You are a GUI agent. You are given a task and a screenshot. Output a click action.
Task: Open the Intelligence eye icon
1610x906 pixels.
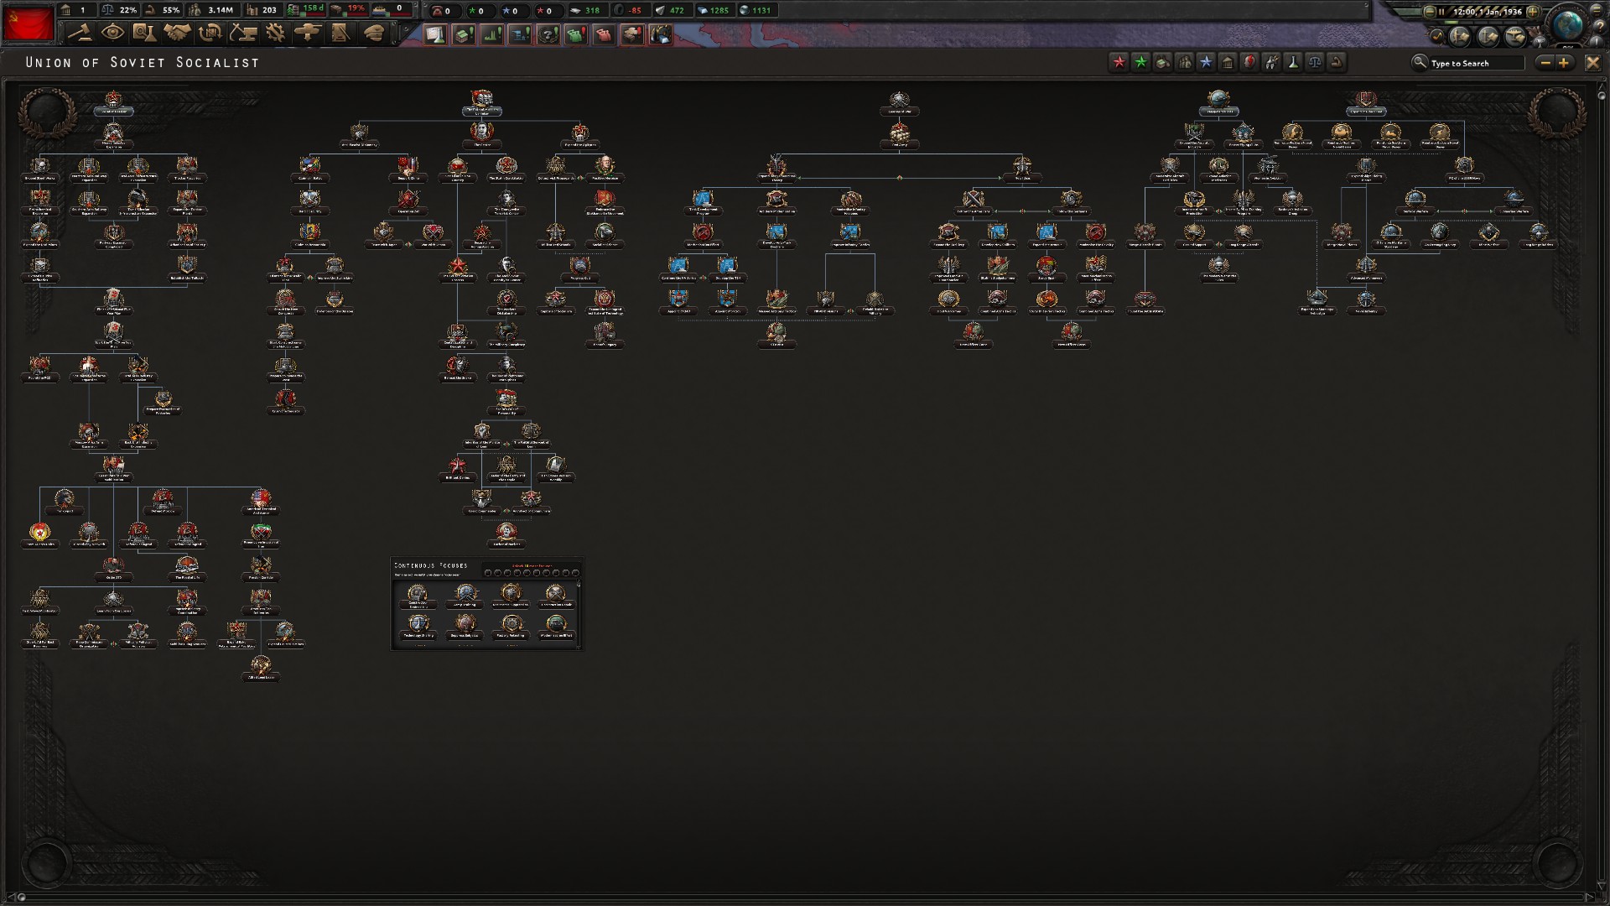point(112,33)
